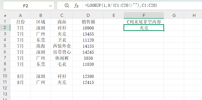Click the 卫衣 product cell
The image size is (202, 100).
coord(62,40)
